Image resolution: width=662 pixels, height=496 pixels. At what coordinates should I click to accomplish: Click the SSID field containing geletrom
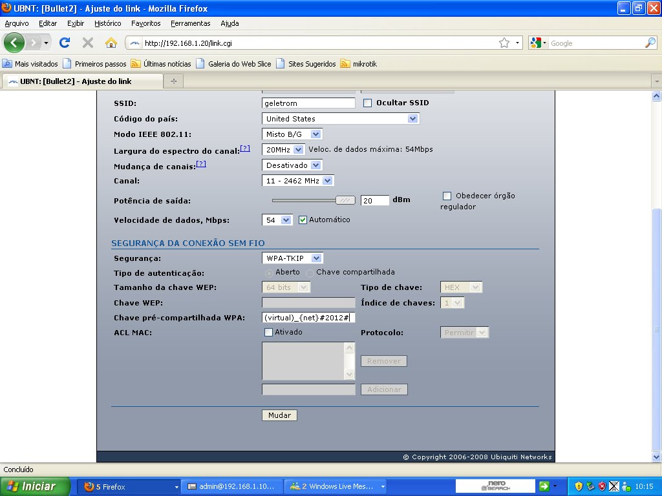coord(308,103)
